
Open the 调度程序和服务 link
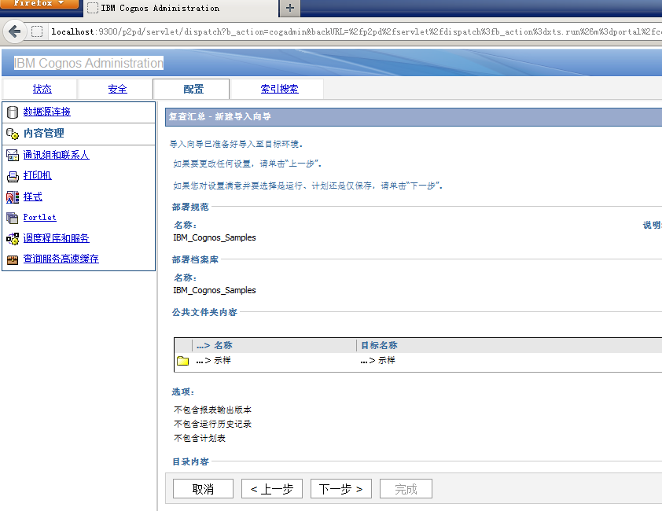pyautogui.click(x=56, y=238)
